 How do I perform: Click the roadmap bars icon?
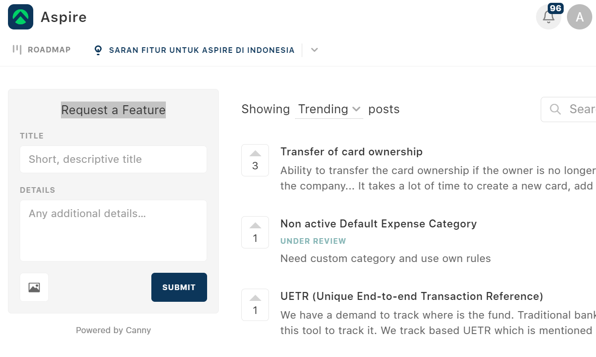click(x=17, y=50)
